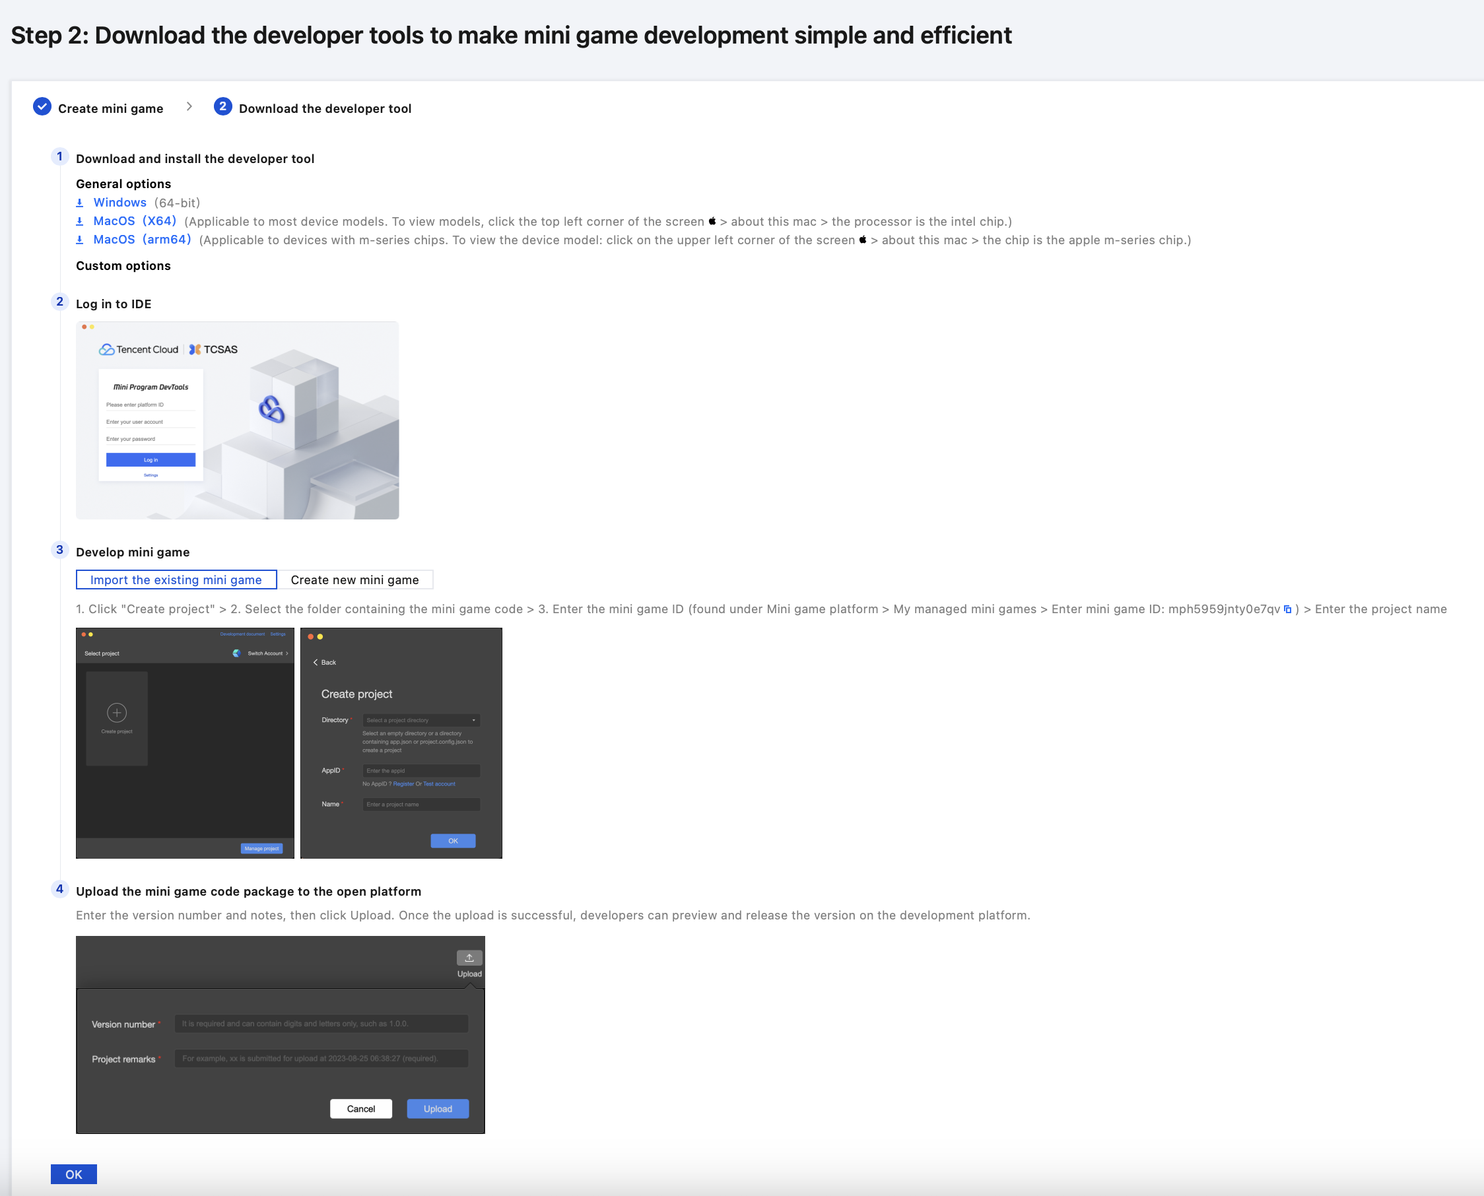Download the MacOS (X64) developer tool

tap(135, 221)
